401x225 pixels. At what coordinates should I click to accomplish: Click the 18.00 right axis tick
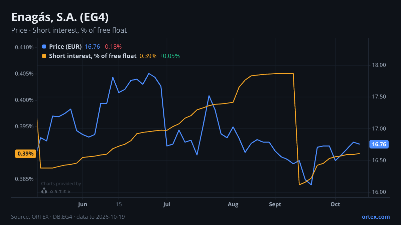pyautogui.click(x=379, y=65)
